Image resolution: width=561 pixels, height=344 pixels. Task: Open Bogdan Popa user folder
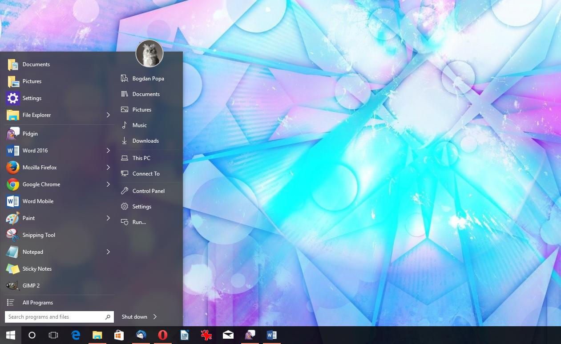click(149, 79)
